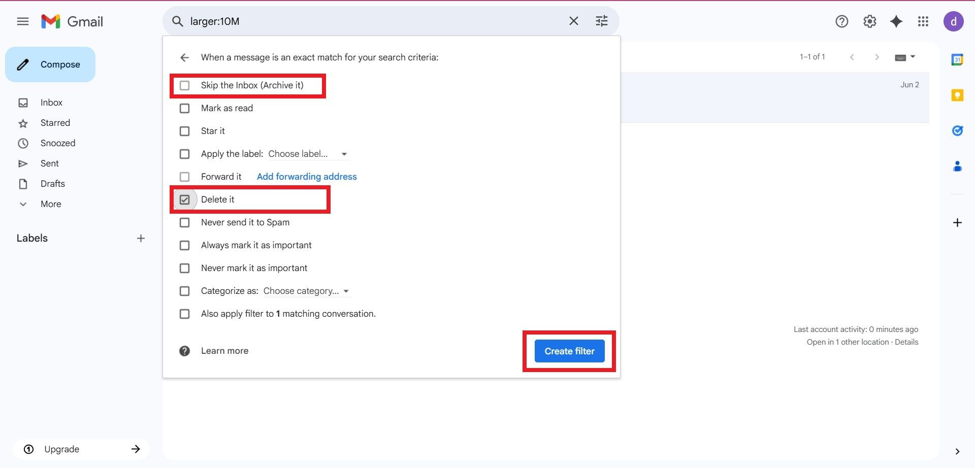
Task: Click the Create filter button
Action: coord(569,351)
